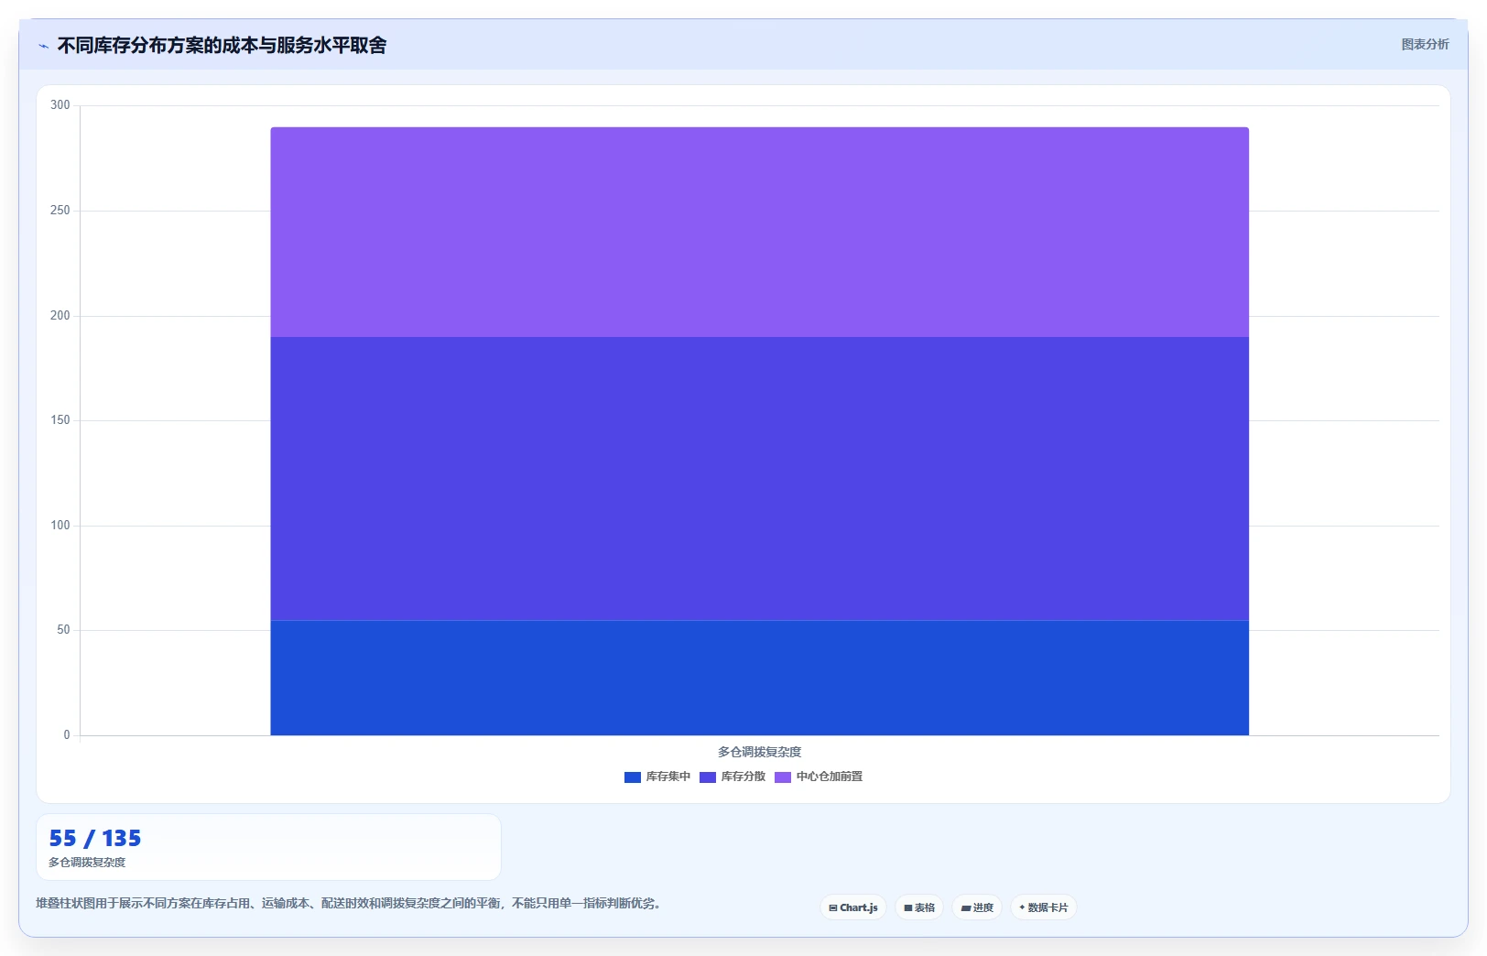Viewport: 1487px width, 956px height.
Task: Click the 55 / 135 value
Action: click(x=95, y=838)
